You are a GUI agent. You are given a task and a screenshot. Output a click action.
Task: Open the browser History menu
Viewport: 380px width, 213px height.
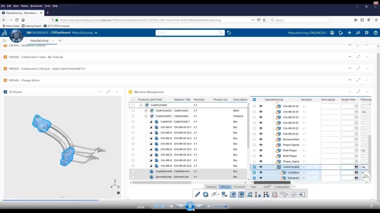tap(25, 6)
